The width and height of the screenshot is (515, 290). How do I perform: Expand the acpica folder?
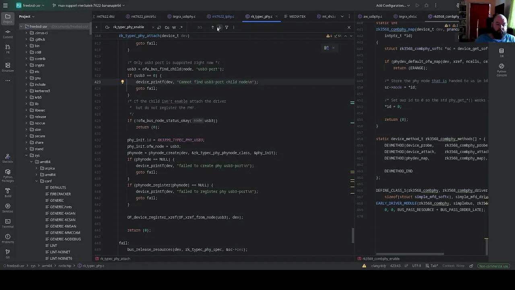[x=37, y=168]
